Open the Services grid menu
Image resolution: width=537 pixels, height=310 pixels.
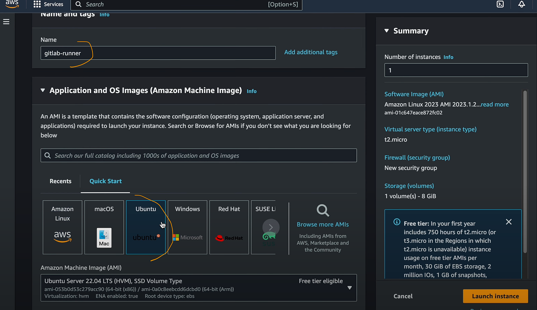(48, 4)
